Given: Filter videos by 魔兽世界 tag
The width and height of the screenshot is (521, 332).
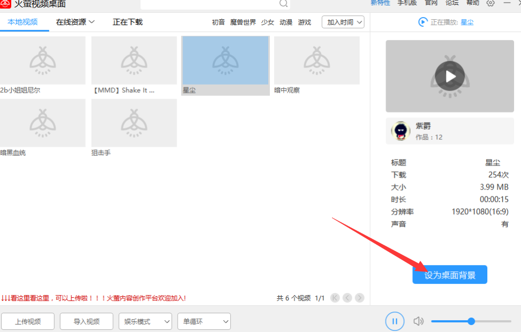Looking at the screenshot, I should tap(243, 22).
